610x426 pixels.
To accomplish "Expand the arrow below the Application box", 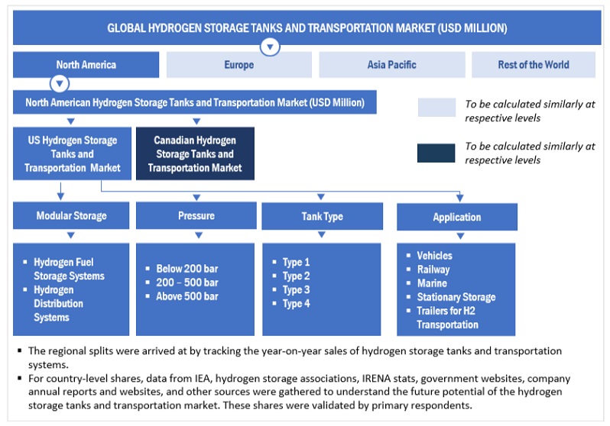I will (x=457, y=237).
